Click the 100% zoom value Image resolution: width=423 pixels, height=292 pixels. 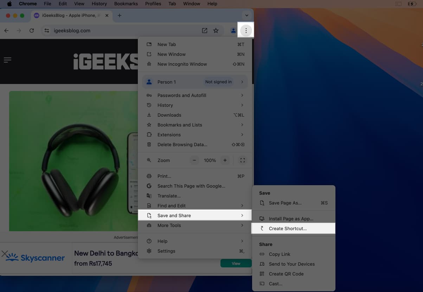click(210, 160)
